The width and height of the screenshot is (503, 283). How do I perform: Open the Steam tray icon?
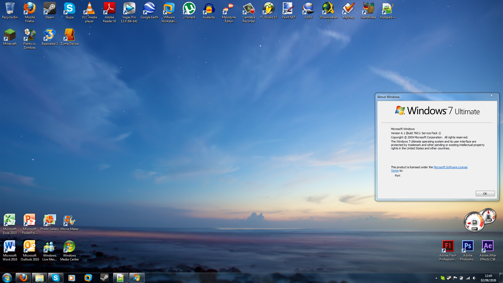449,278
